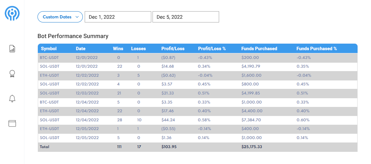Click the $44.24 profit value
The height and width of the screenshot is (164, 371).
(168, 120)
